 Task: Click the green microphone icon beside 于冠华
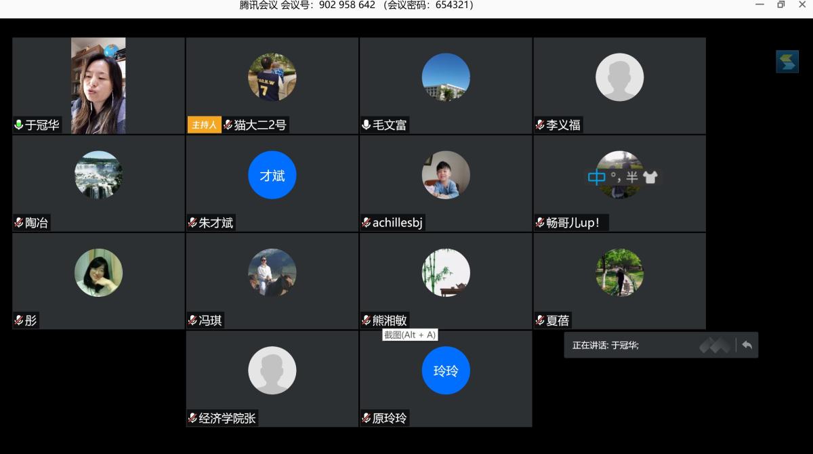pos(19,125)
